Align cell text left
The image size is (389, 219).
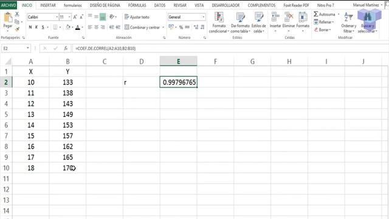tap(90, 27)
